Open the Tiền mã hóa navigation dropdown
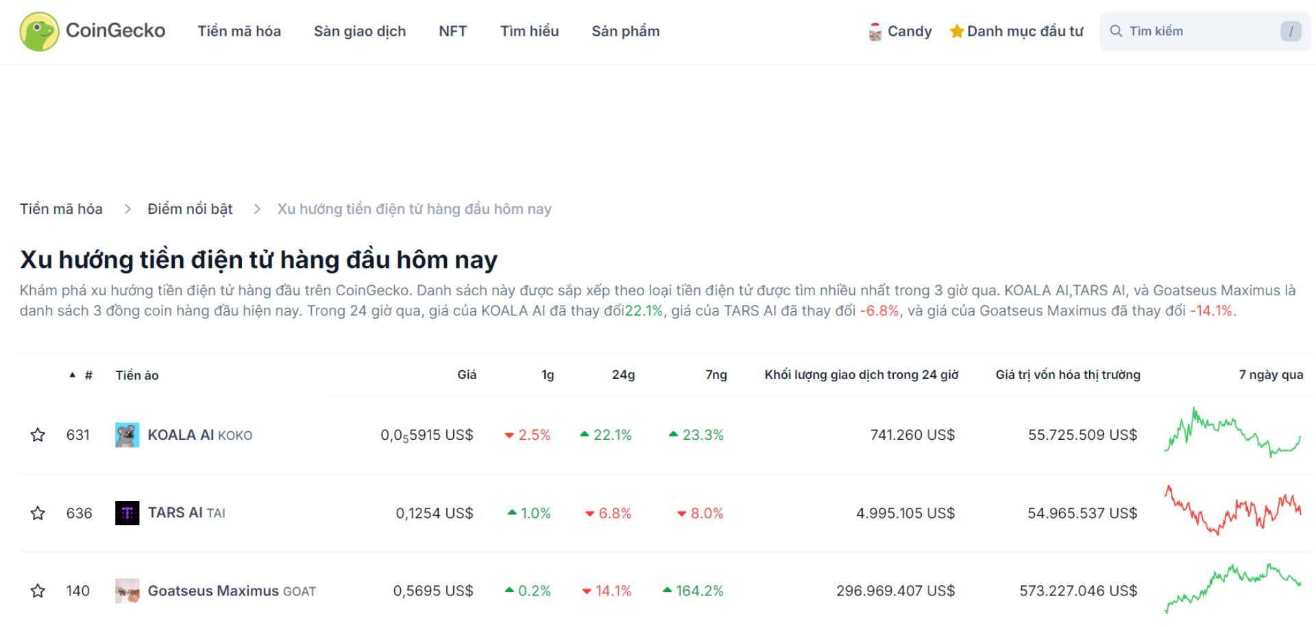 tap(239, 31)
